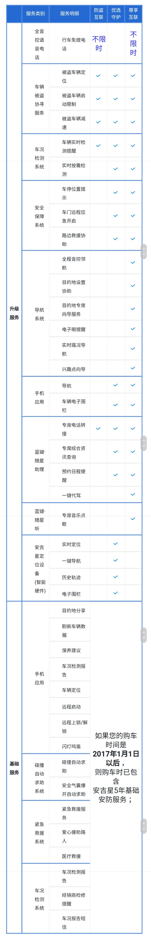Click 优选守护 checkmark for 车门远程应急开启
This screenshot has height=945, width=151.
tap(116, 216)
